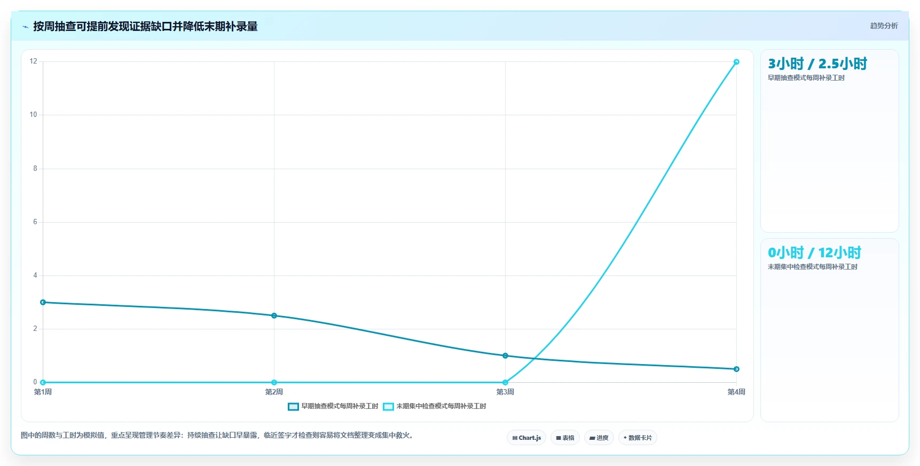Click the x-axis label 第1周

point(43,392)
